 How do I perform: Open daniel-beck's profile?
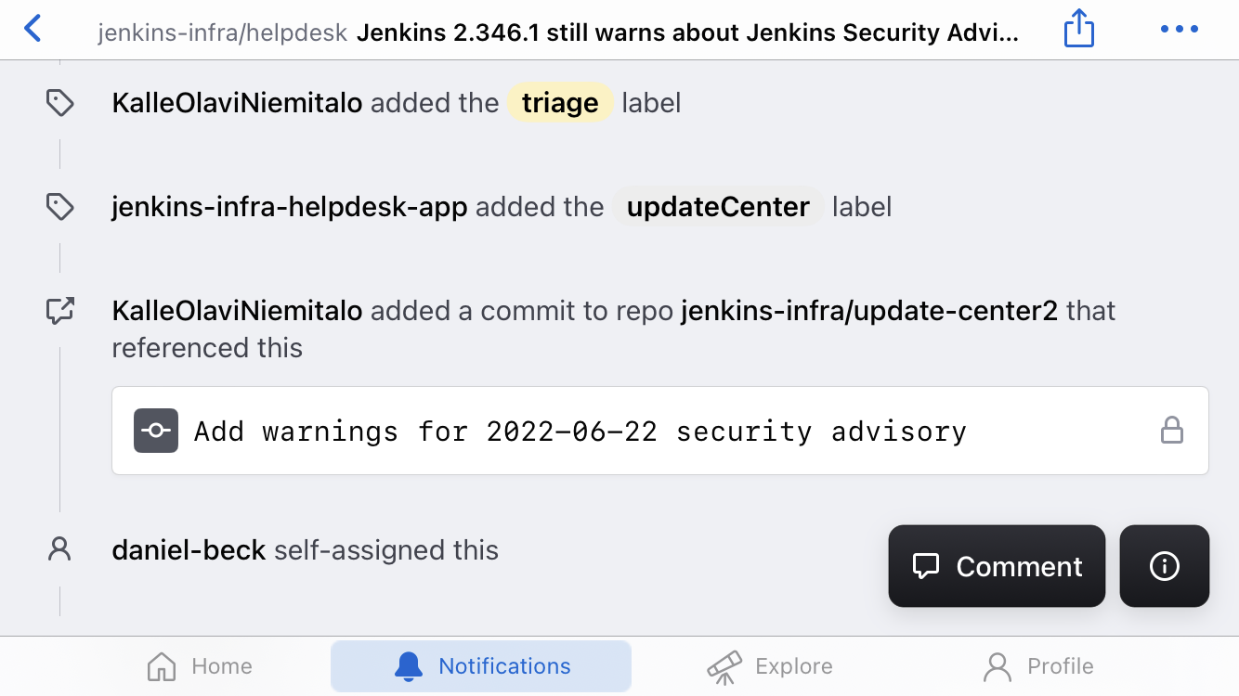[x=189, y=548]
